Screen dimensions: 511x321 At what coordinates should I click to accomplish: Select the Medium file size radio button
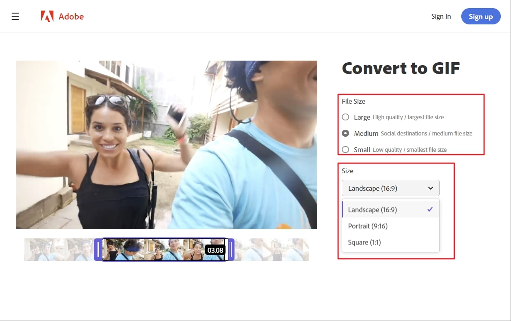tap(345, 133)
